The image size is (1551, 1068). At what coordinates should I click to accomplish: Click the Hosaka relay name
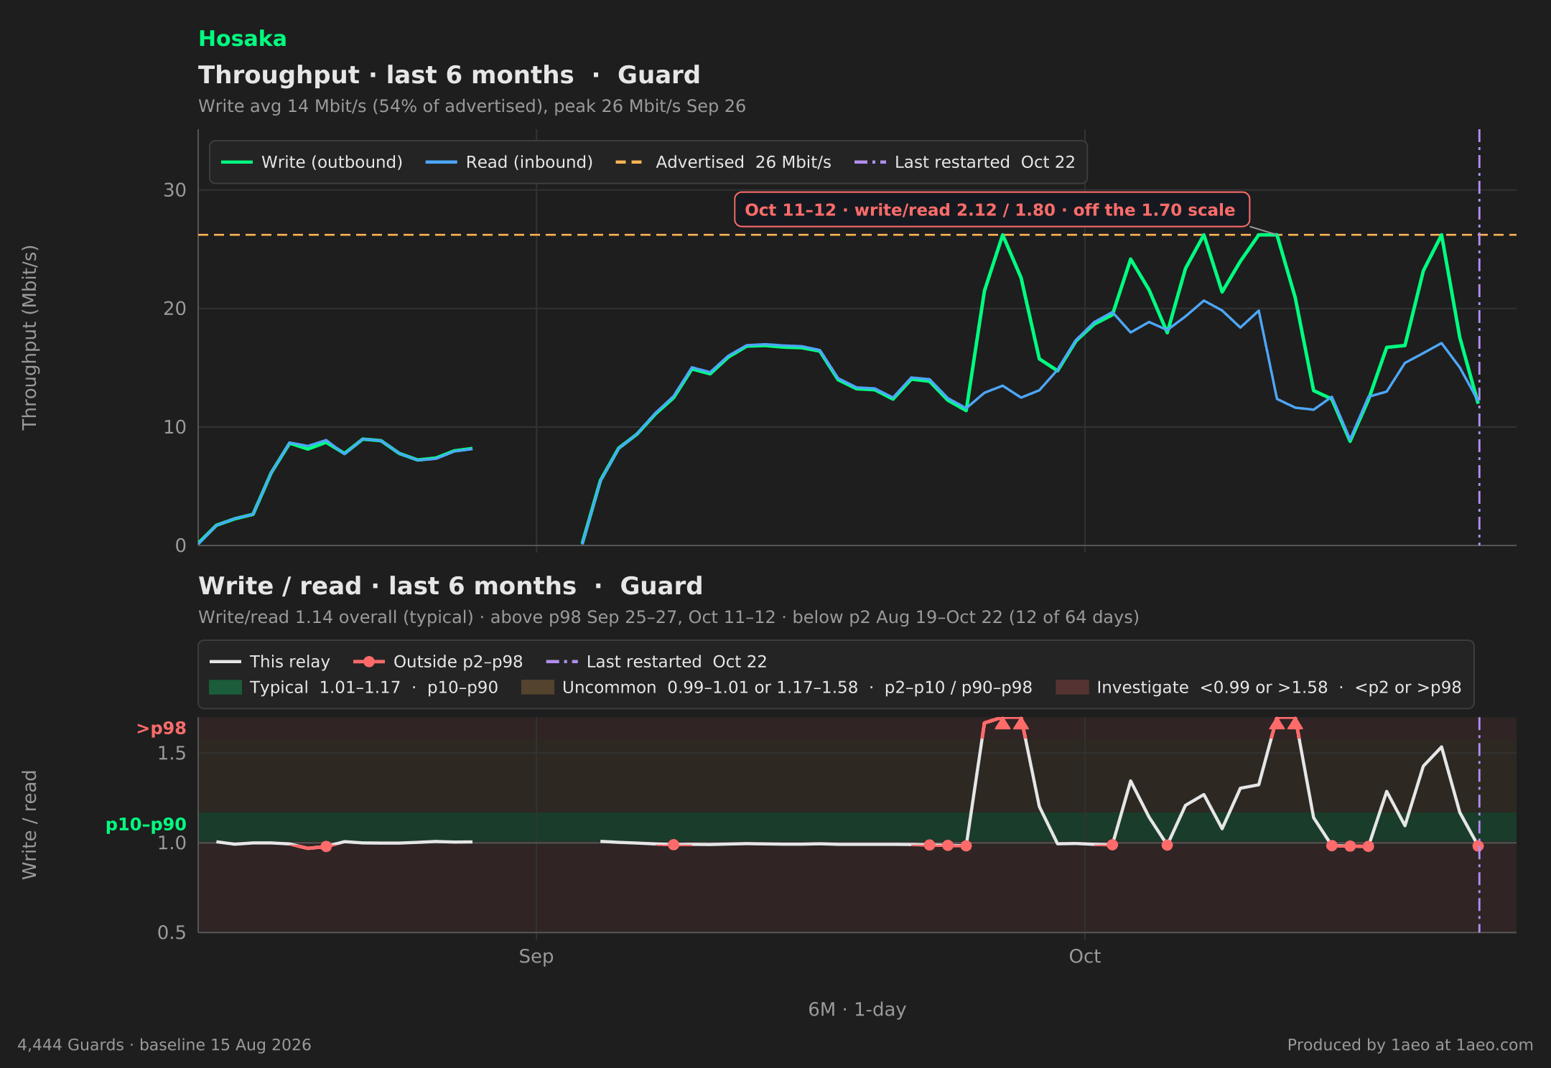[x=242, y=39]
